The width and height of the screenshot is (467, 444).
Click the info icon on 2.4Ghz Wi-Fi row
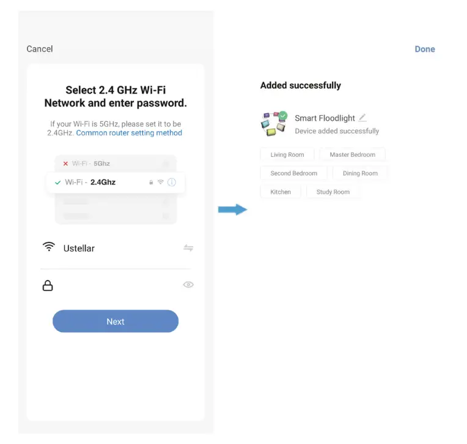pos(172,182)
